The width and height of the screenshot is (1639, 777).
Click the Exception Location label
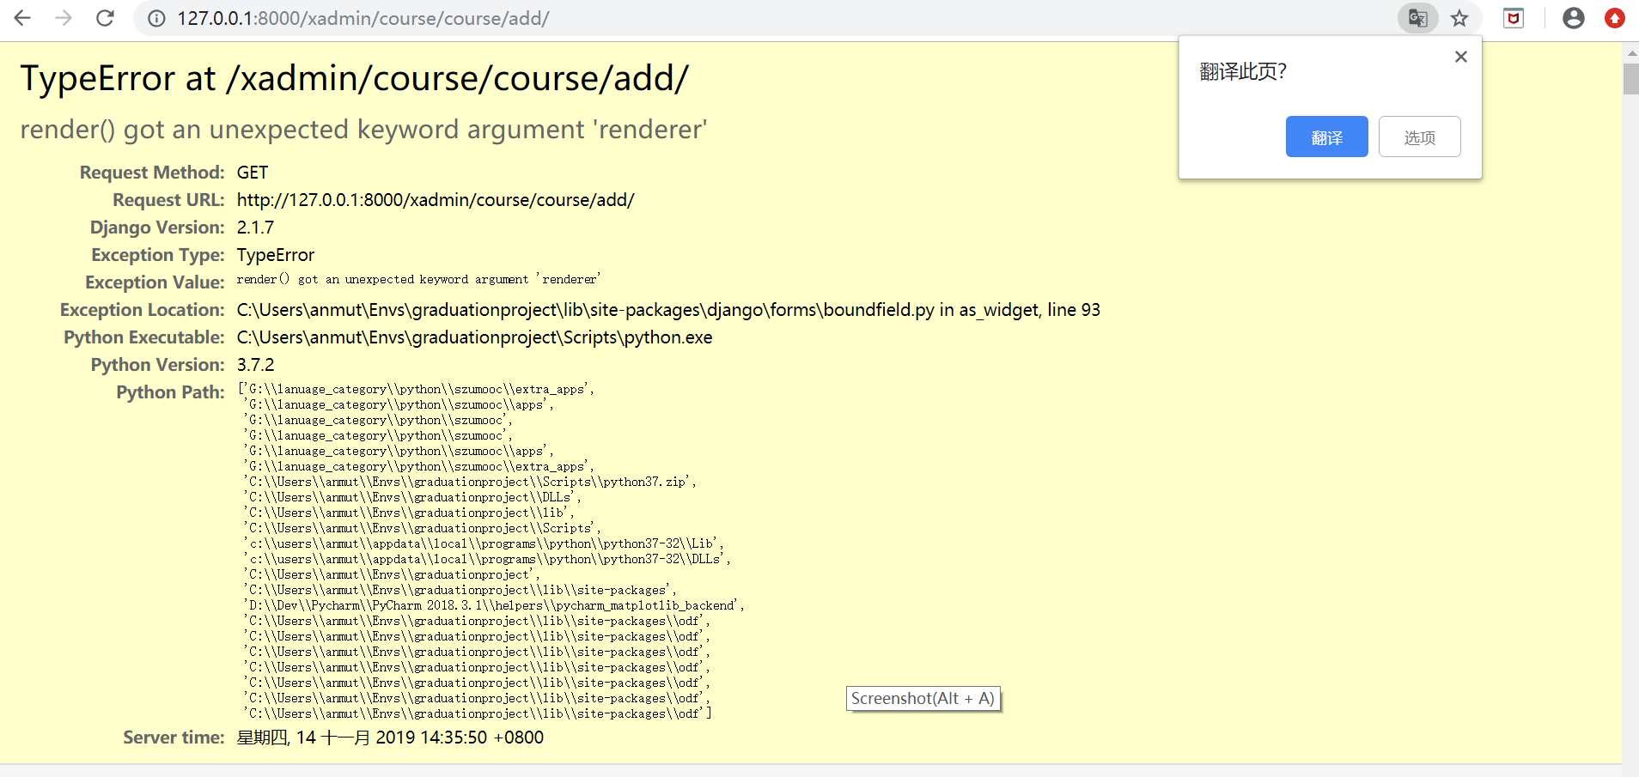[x=142, y=310]
